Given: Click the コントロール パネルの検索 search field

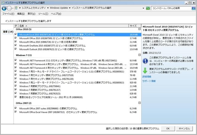Looking at the screenshot, I should tap(171, 8).
